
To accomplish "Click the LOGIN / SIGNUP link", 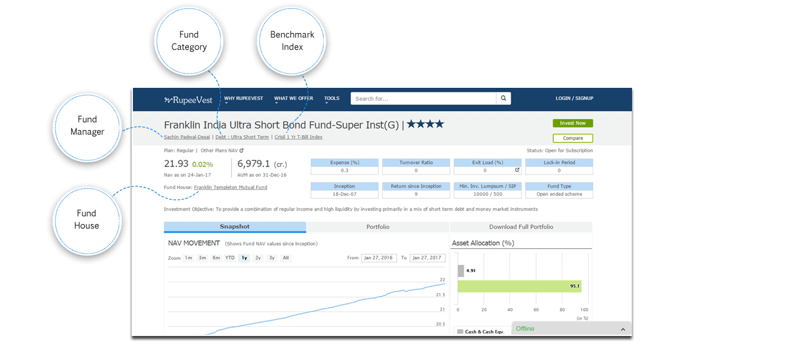I will coord(574,98).
